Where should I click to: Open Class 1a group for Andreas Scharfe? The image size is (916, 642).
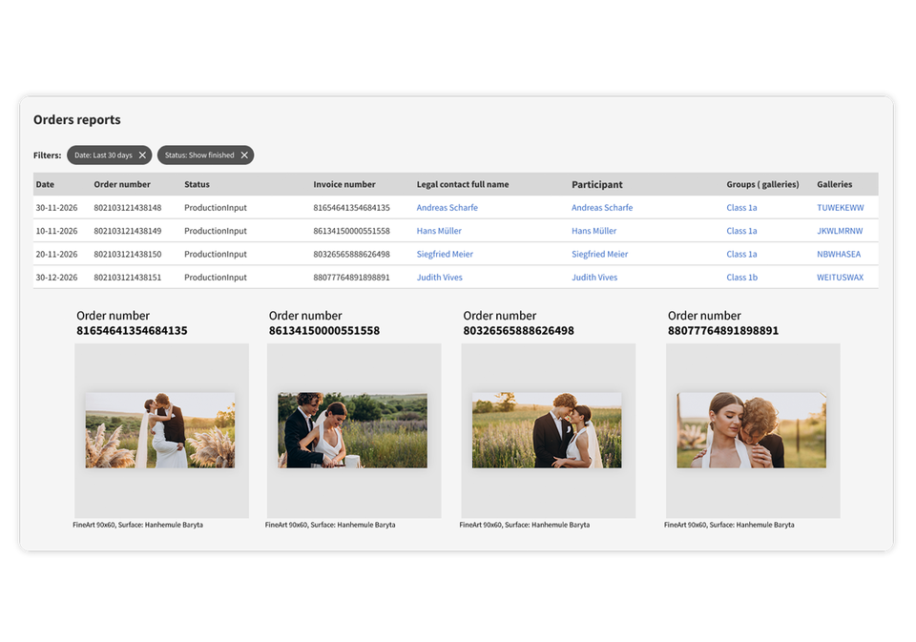coord(741,207)
